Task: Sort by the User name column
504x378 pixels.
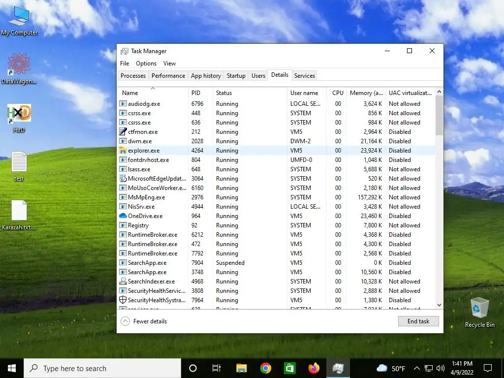Action: (x=307, y=93)
